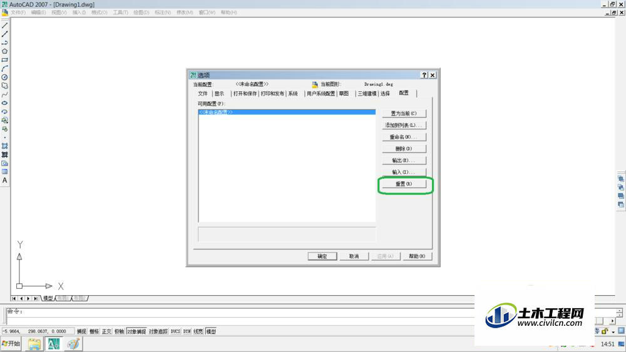626x352 pixels.
Task: Click the Bring Above Objects icon
Action: [621, 196]
